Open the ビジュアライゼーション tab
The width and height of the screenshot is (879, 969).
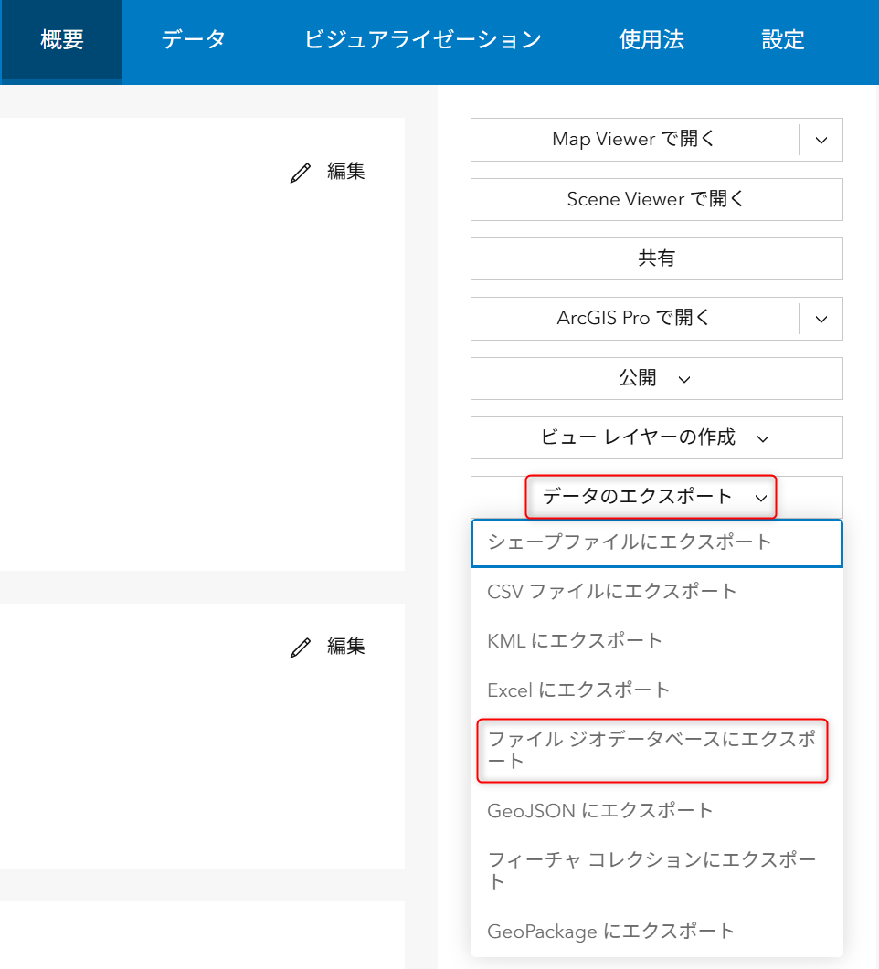422,40
